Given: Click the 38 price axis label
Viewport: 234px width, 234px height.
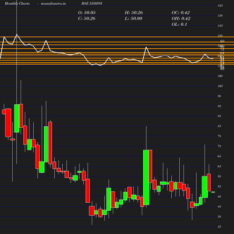Looking at the screenshot, I should [x=219, y=217].
